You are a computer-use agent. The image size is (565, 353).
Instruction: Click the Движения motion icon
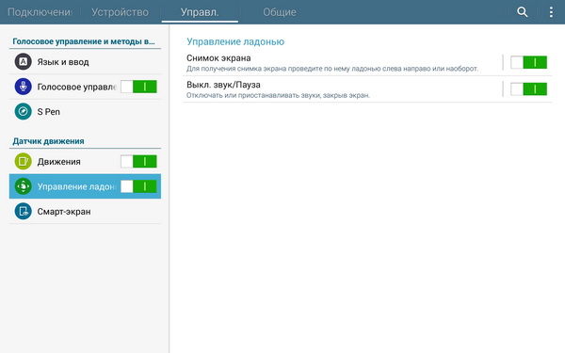coord(23,161)
